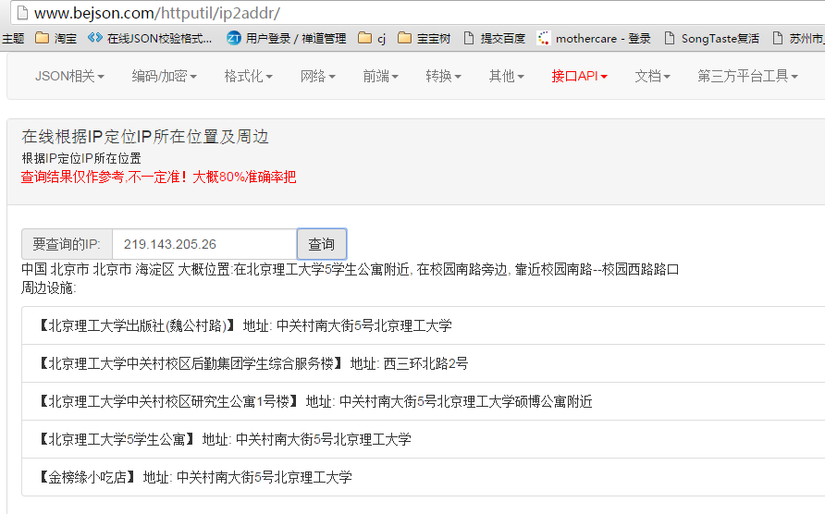825x514 pixels.
Task: Click the 在线根据IP定位IP所在位置及周边 heading
Action: (145, 137)
